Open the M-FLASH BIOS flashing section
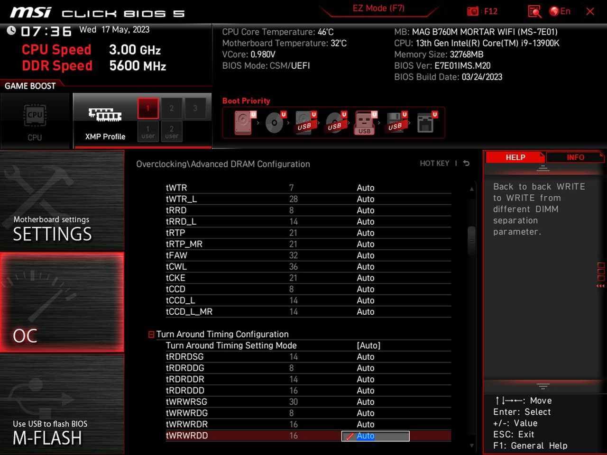 tap(62, 404)
